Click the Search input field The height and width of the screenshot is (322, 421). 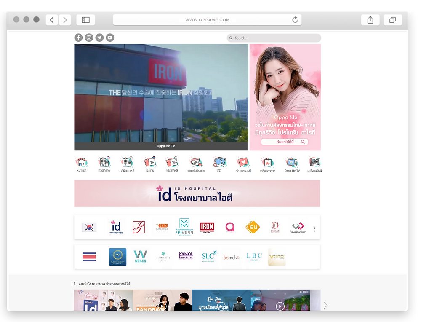274,38
